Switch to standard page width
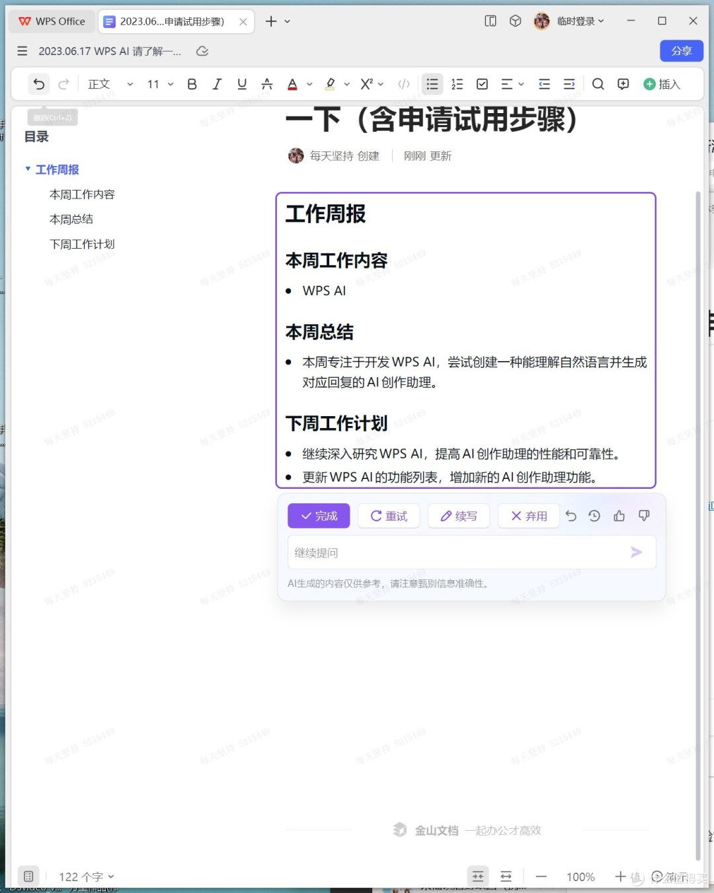Screen dimensions: 714x893 point(478,876)
